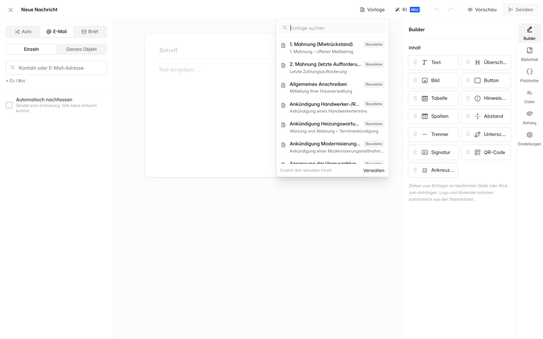Screen dimensions: 543x339
Task: Open the Platzhalter sidebar panel
Action: 529,75
